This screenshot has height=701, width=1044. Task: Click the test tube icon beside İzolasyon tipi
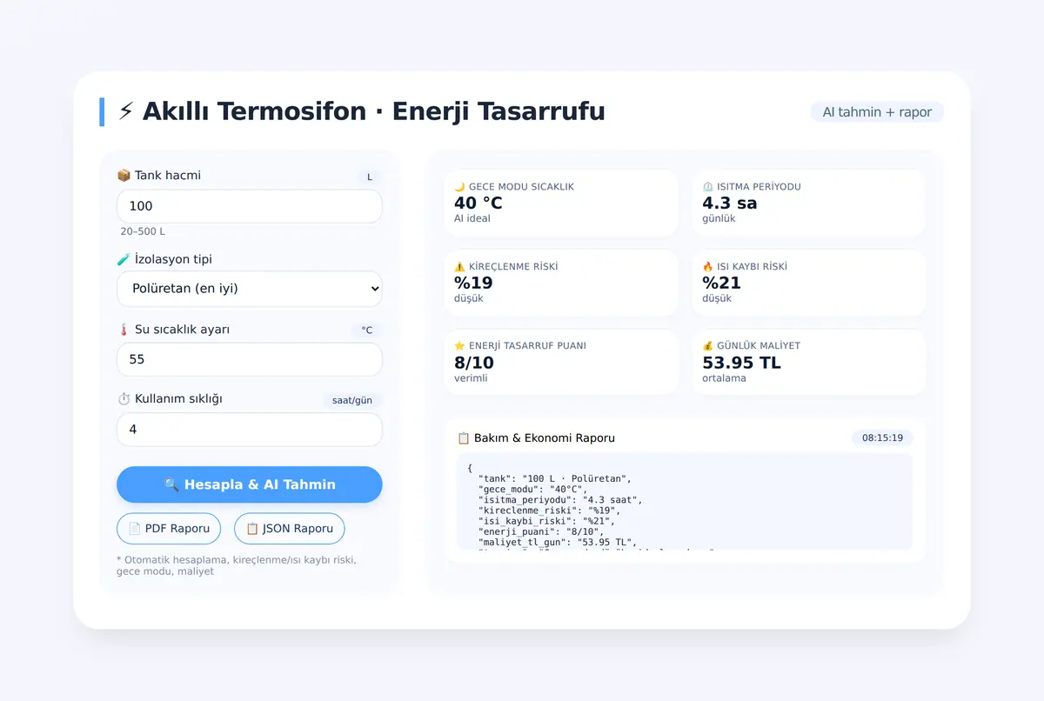pos(124,259)
